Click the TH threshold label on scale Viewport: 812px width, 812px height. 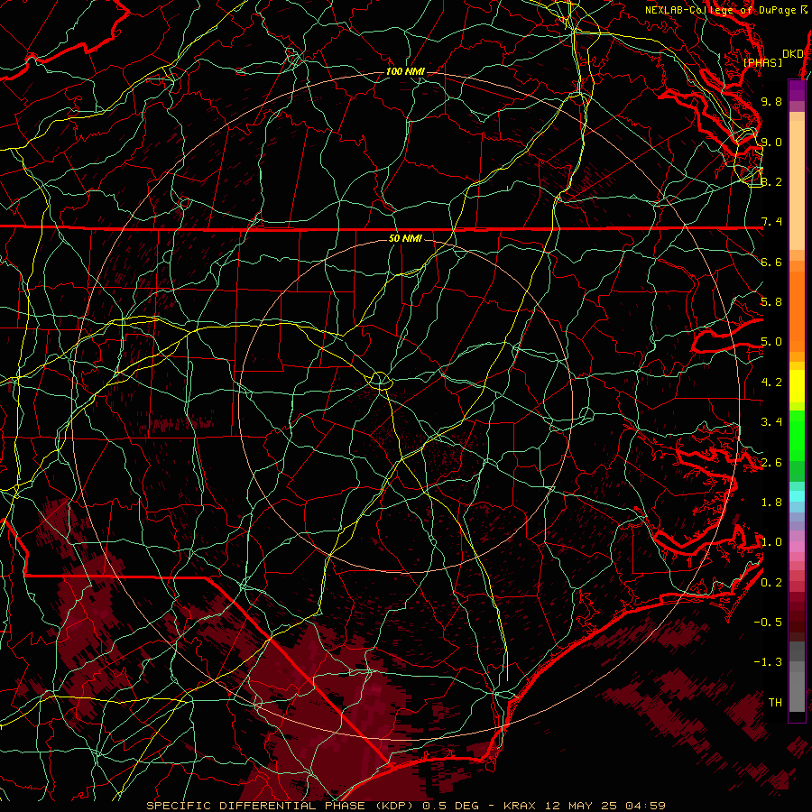[775, 703]
